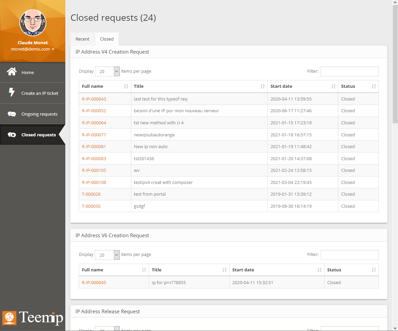Sort IPv4 table by Title column arrows

tap(262, 86)
